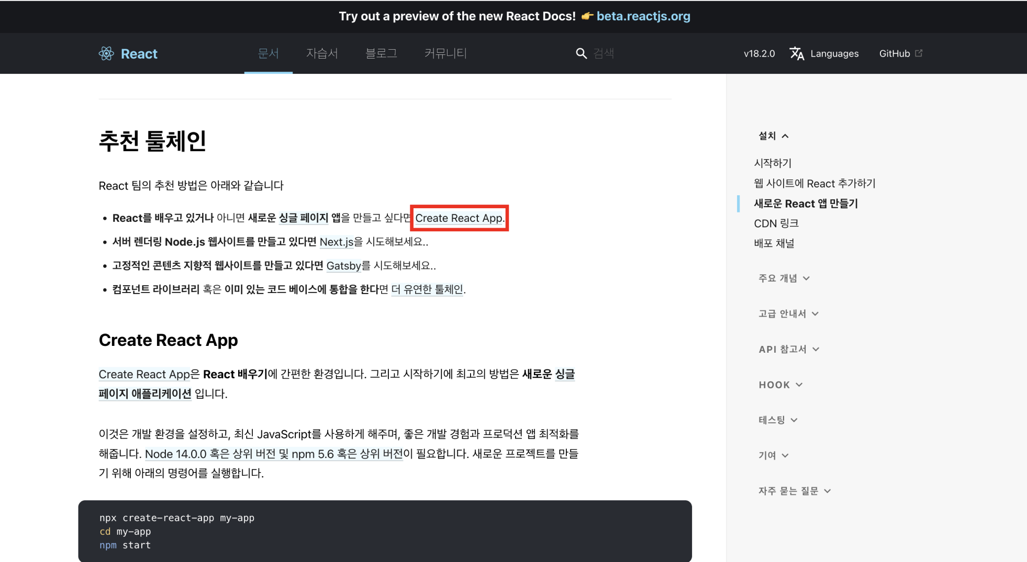Expand the API 참고서 section

pyautogui.click(x=789, y=349)
